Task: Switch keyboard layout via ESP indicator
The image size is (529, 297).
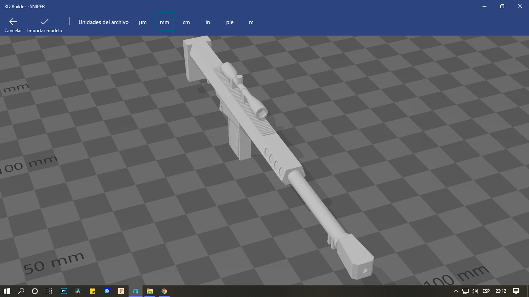Action: tap(486, 292)
